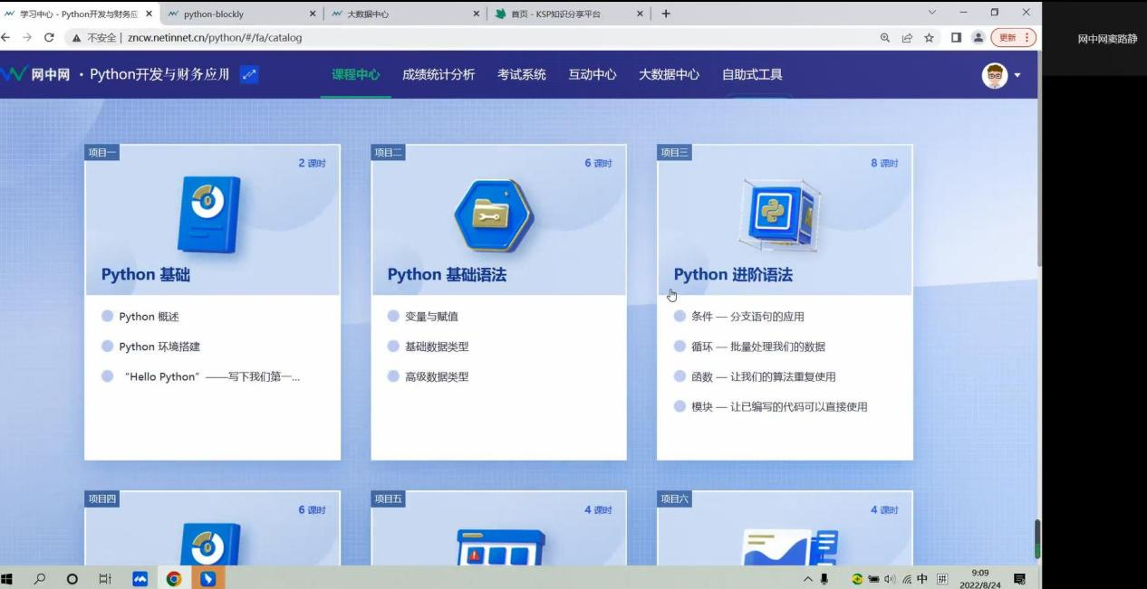Viewport: 1147px width, 589px height.
Task: Open a new browser tab with the plus button
Action: pyautogui.click(x=666, y=14)
